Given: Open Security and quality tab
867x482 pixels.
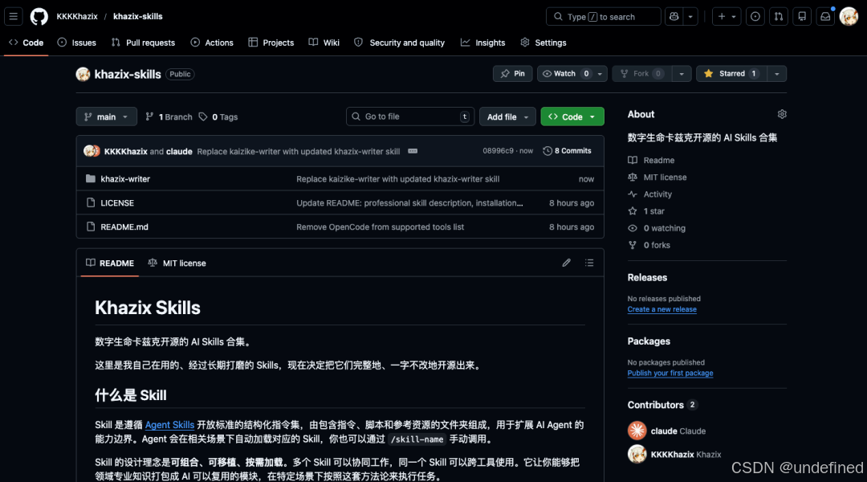Looking at the screenshot, I should point(399,43).
